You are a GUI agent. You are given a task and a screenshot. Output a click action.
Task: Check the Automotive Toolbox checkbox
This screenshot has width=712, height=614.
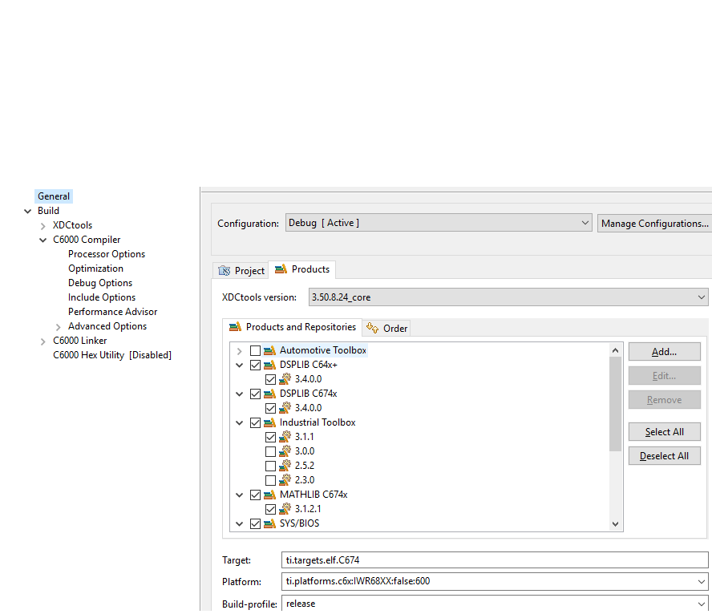click(255, 350)
